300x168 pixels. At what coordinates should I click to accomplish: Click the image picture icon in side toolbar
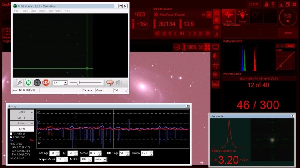tap(216, 84)
